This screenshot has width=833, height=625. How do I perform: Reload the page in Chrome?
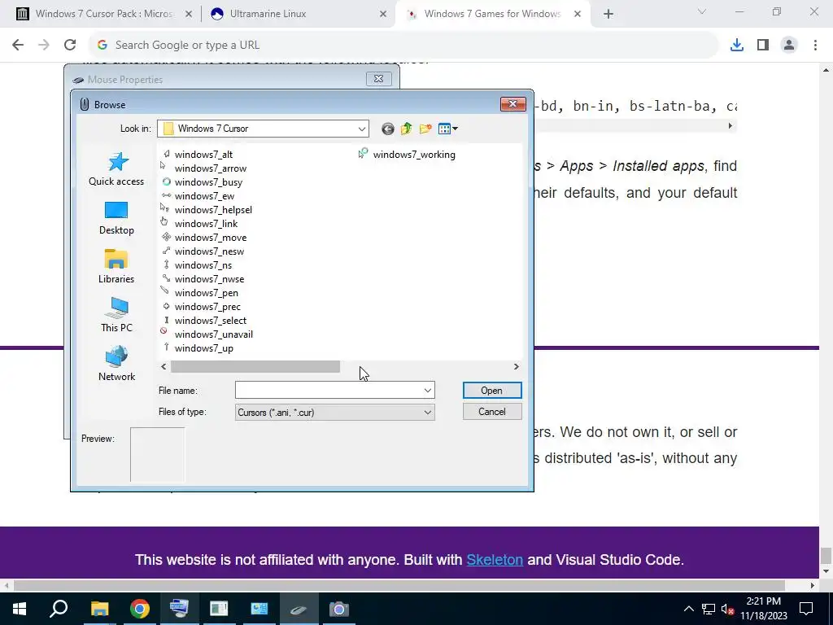coord(70,45)
